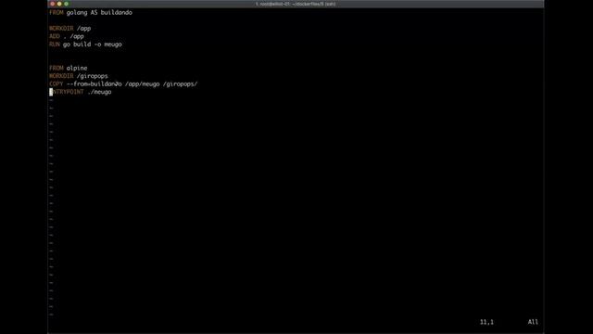The image size is (593, 334).
Task: Click the './meugo' entrypoint argument
Action: 99,92
